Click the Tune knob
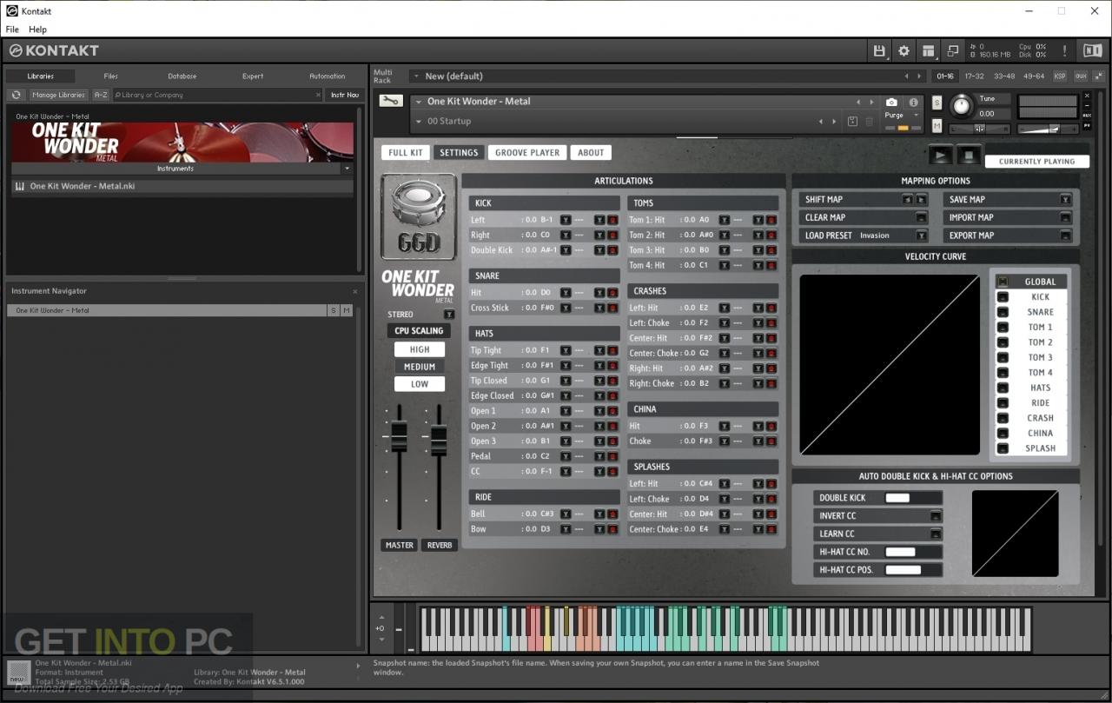The width and height of the screenshot is (1112, 703). (961, 106)
